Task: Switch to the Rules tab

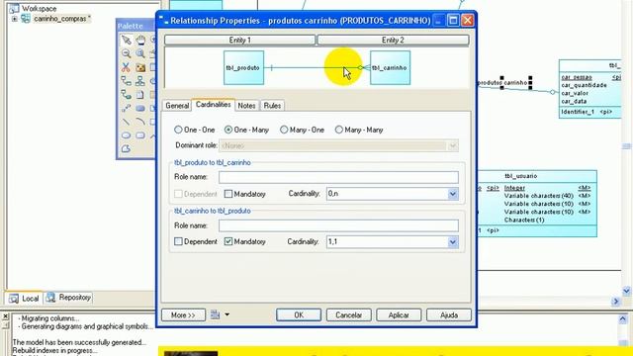Action: pos(272,106)
